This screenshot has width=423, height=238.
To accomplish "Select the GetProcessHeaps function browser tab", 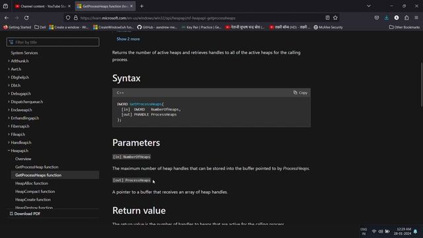I will tap(105, 6).
